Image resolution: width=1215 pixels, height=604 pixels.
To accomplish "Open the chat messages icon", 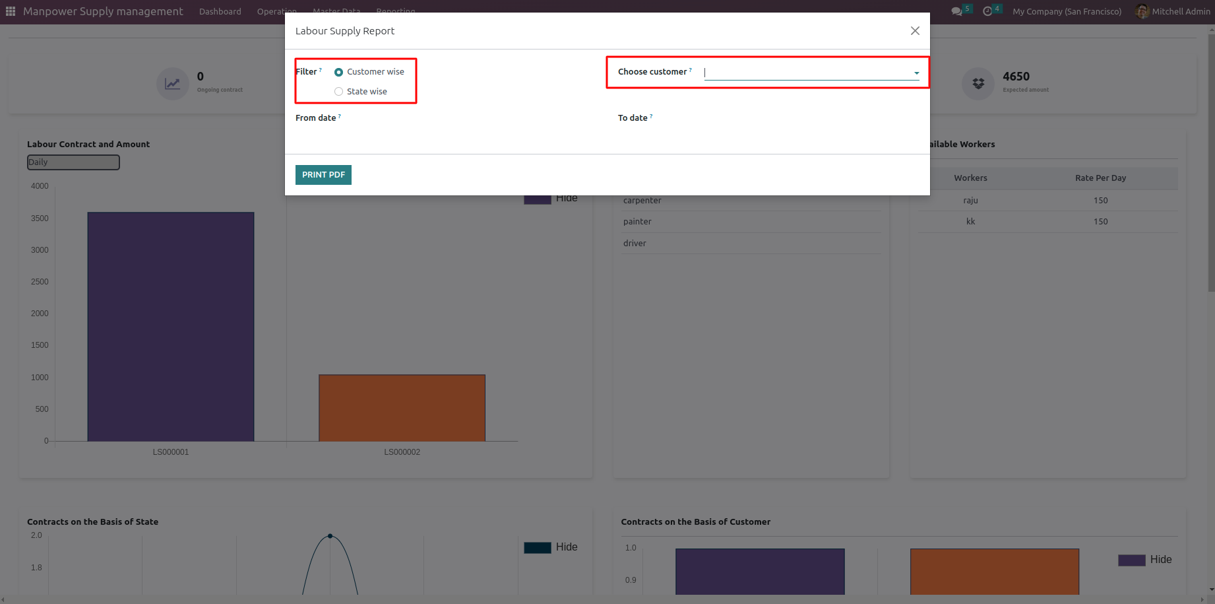I will 956,11.
